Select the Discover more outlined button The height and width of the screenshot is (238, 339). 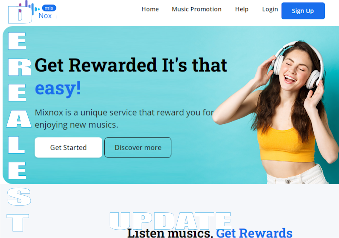click(138, 148)
